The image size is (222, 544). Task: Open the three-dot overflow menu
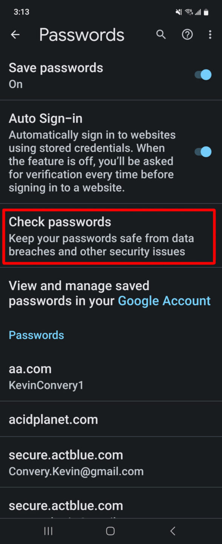point(210,34)
